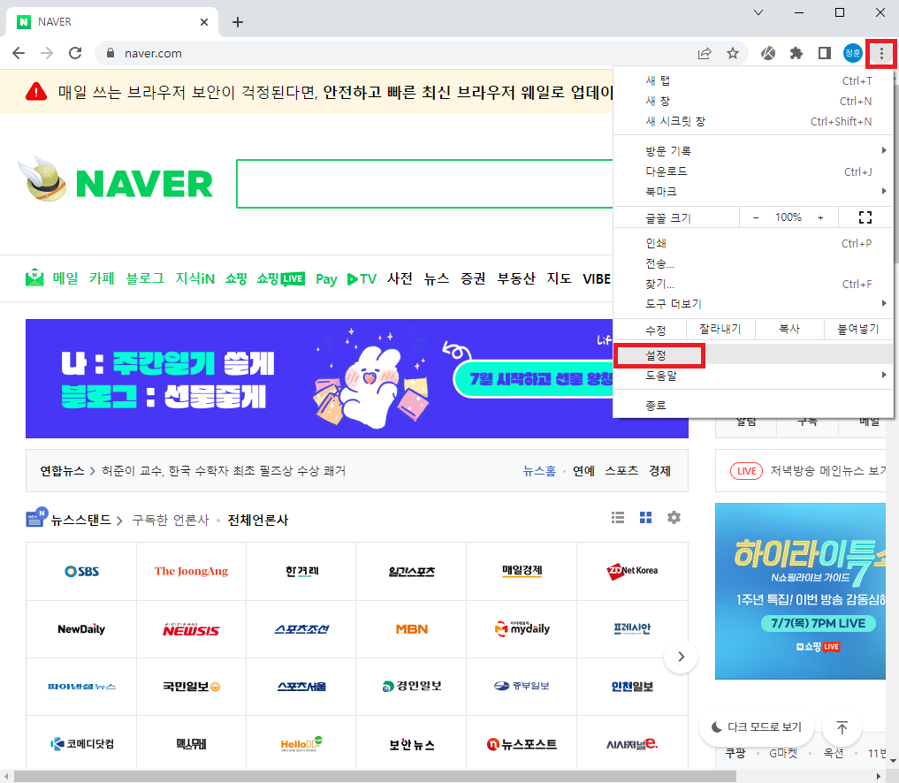This screenshot has height=783, width=899.
Task: Enable dark mode with 다크 모드로 보기
Action: click(x=757, y=727)
